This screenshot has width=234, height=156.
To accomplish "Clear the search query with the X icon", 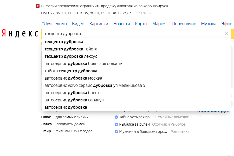I will point(226,34).
